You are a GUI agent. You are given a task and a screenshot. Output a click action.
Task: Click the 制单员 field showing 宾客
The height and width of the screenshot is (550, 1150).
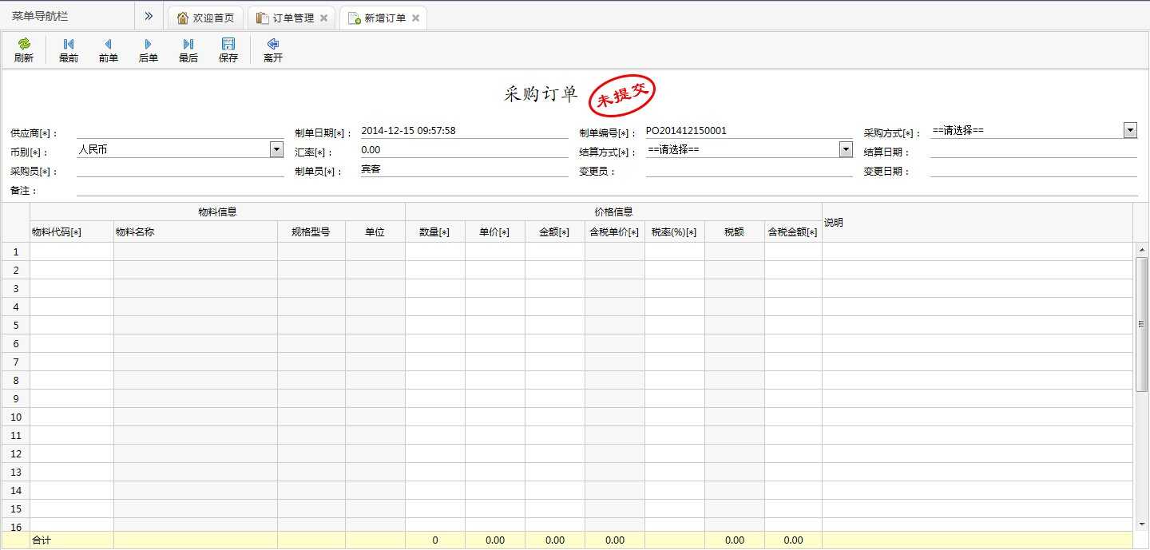click(464, 169)
